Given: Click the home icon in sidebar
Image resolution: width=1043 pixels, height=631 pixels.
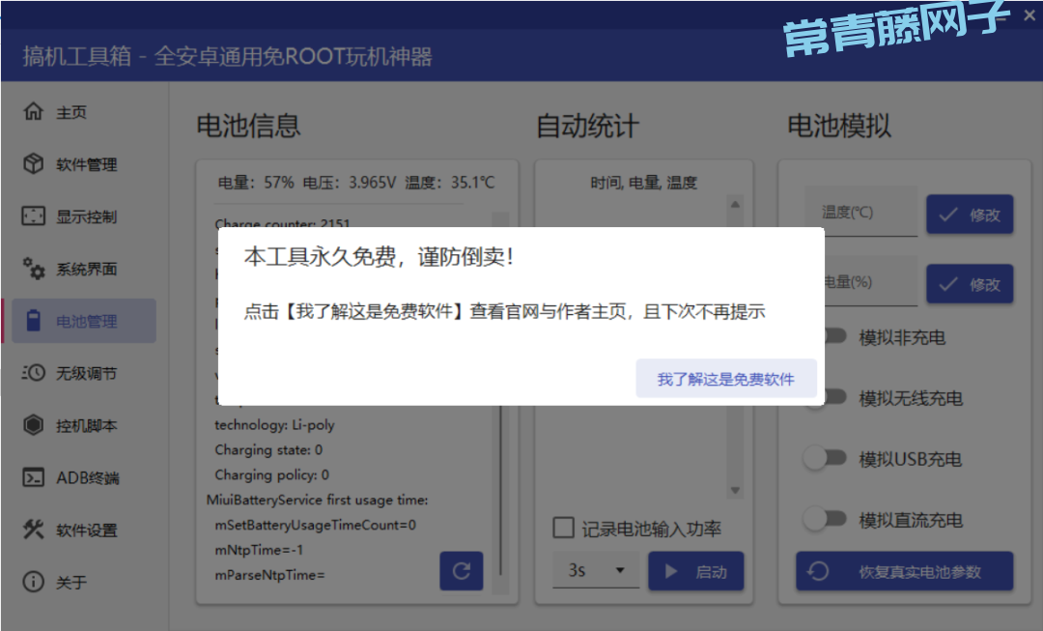Looking at the screenshot, I should coord(34,112).
